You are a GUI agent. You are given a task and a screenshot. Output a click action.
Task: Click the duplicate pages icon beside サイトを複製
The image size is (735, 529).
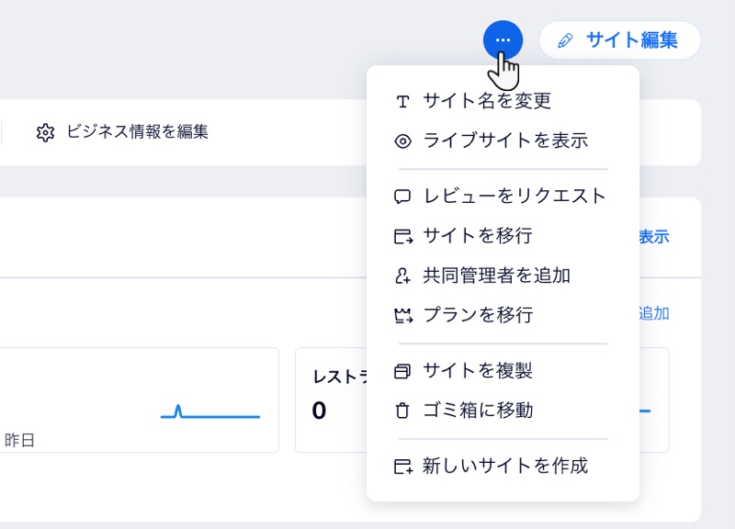(402, 370)
